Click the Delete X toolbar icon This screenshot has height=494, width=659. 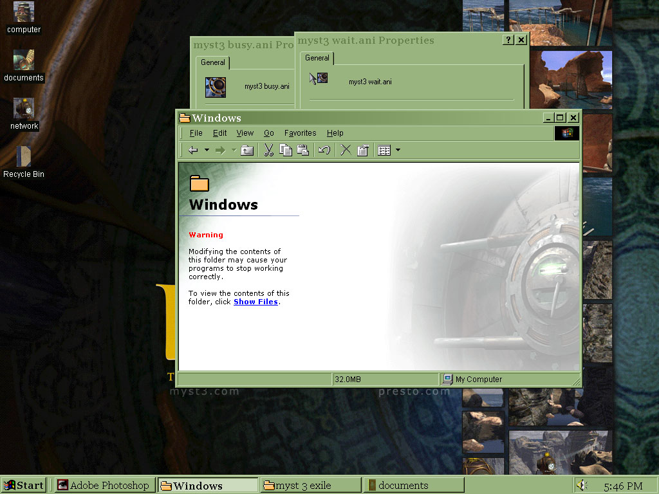pyautogui.click(x=346, y=151)
